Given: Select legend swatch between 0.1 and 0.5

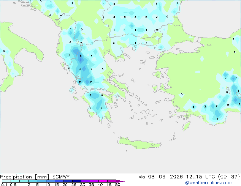Looking at the screenshot, I should (x=6, y=181).
